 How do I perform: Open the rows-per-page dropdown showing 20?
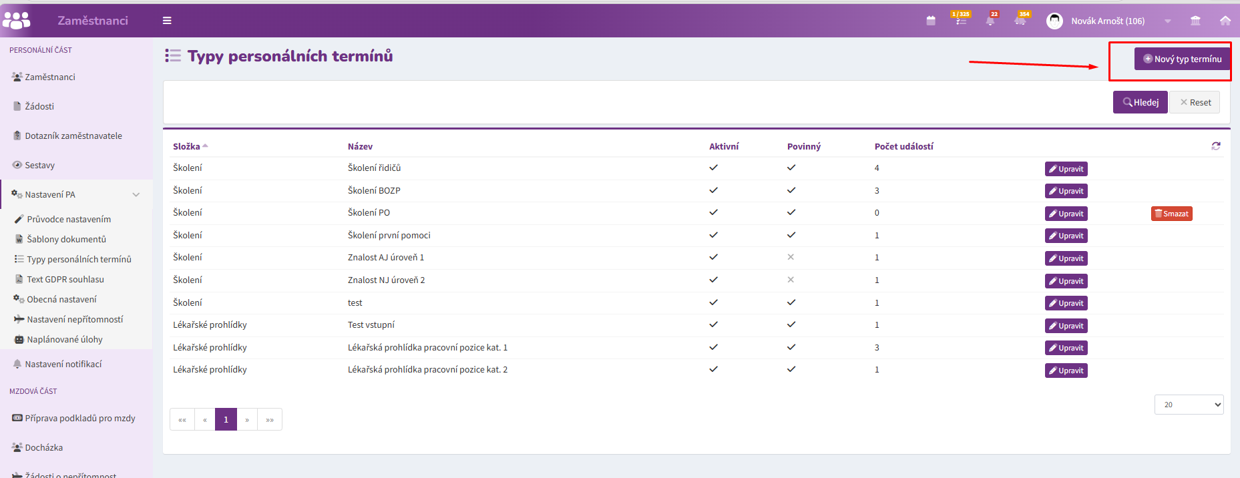click(1189, 405)
